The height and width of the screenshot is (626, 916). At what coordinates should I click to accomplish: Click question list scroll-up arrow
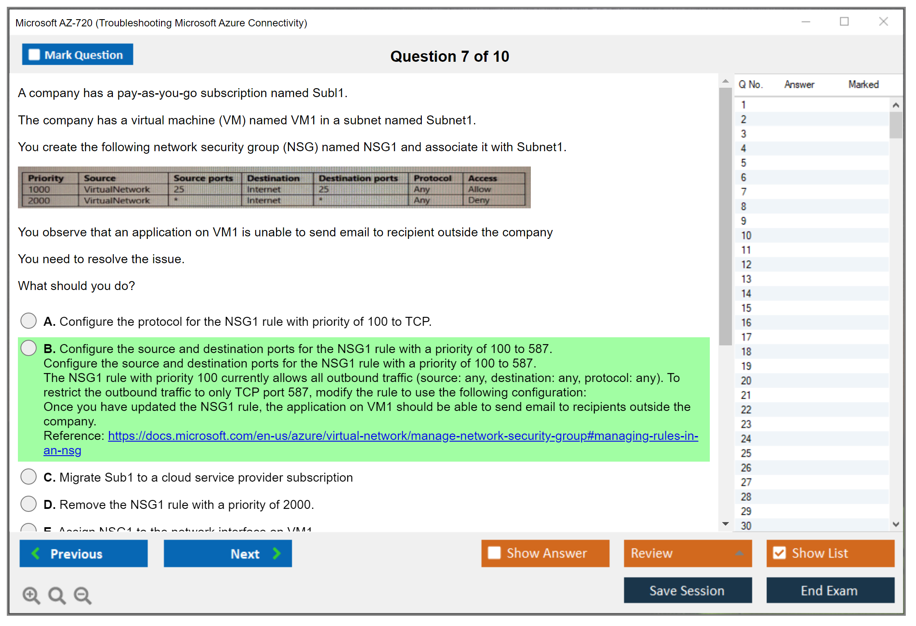click(896, 105)
